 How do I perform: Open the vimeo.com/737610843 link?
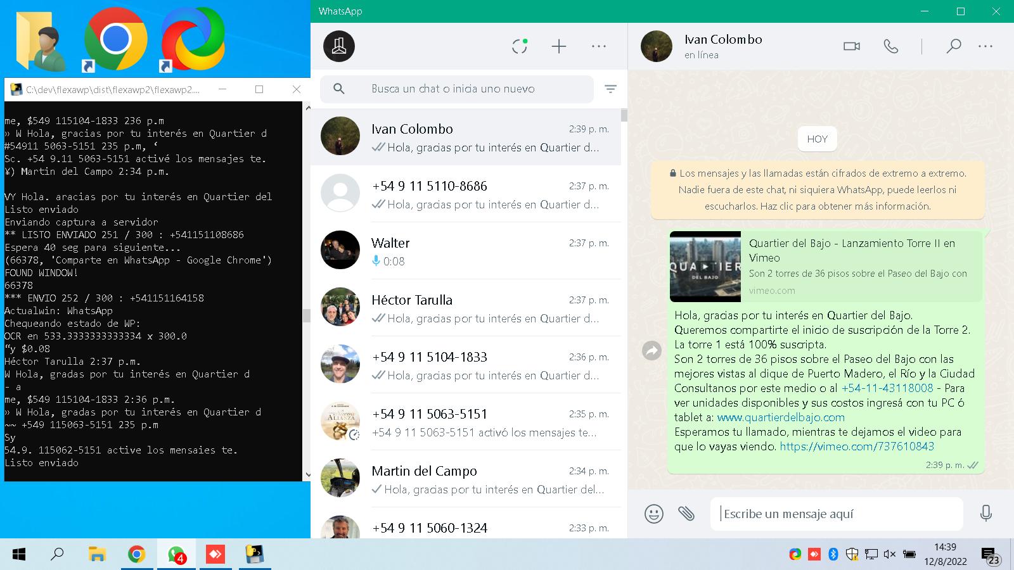857,446
